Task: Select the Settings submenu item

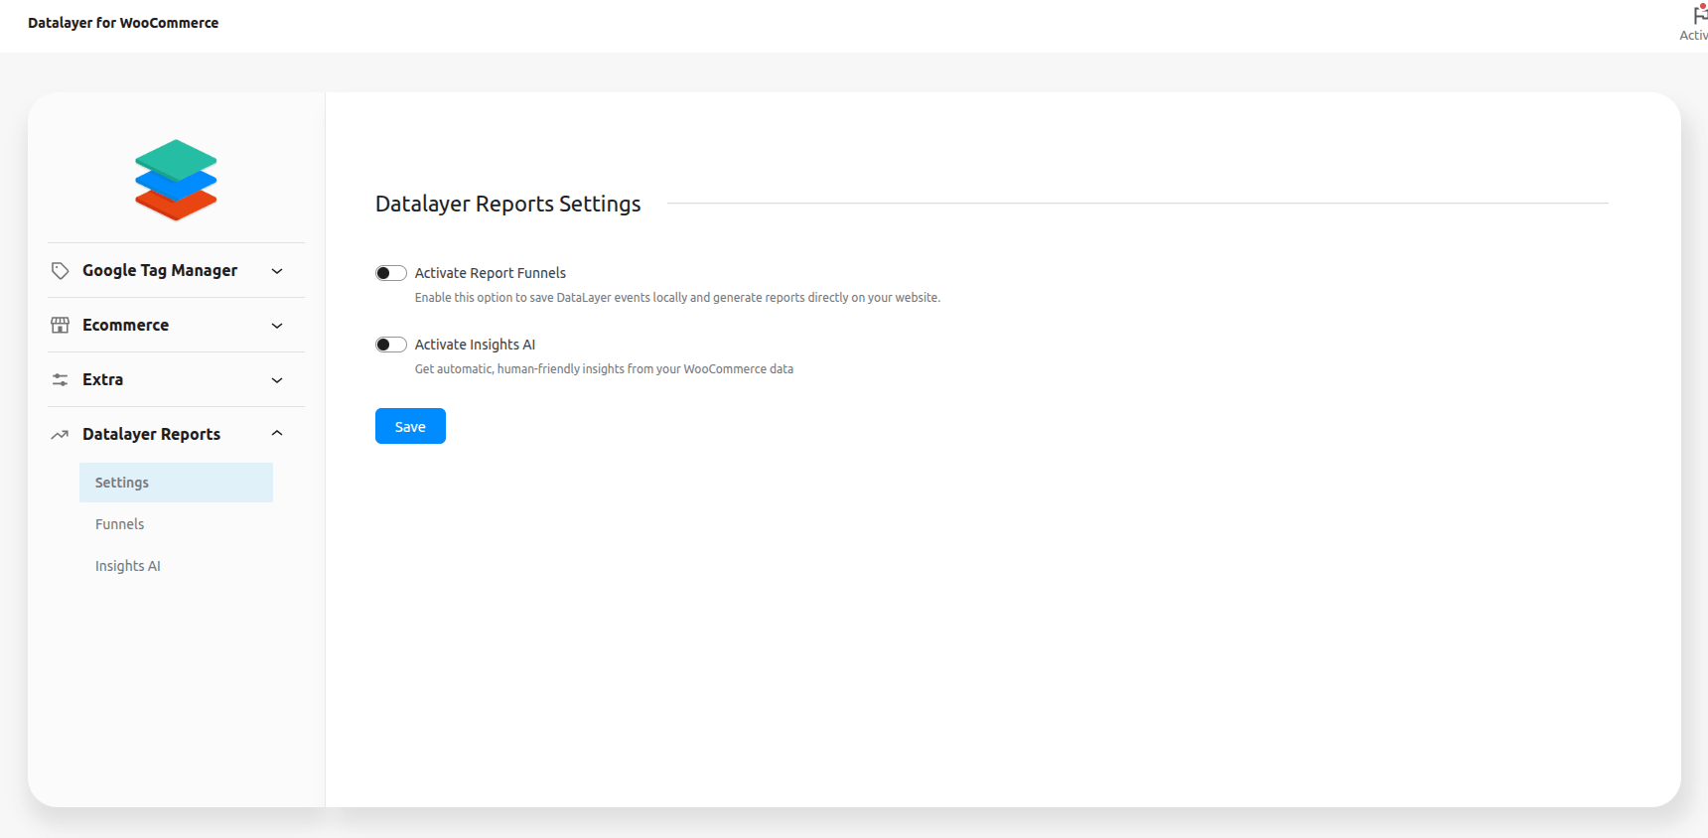Action: click(122, 483)
